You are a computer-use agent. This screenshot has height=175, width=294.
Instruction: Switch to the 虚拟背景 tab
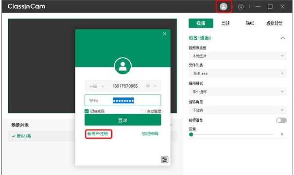(275, 23)
